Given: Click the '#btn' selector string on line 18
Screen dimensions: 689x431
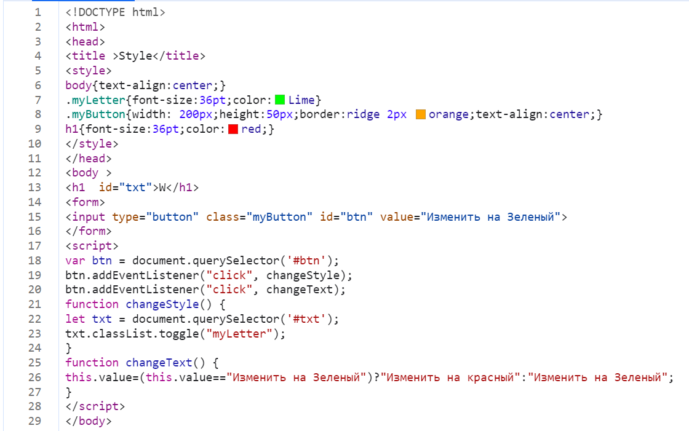Looking at the screenshot, I should (x=311, y=260).
